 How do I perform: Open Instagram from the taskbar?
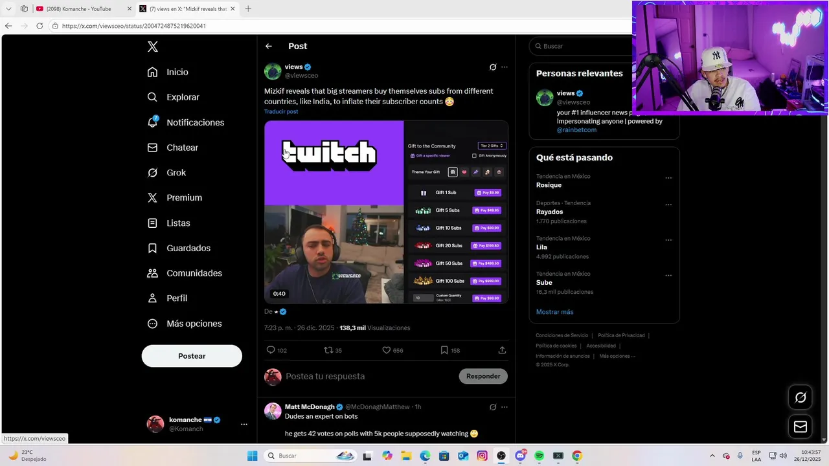click(x=482, y=456)
